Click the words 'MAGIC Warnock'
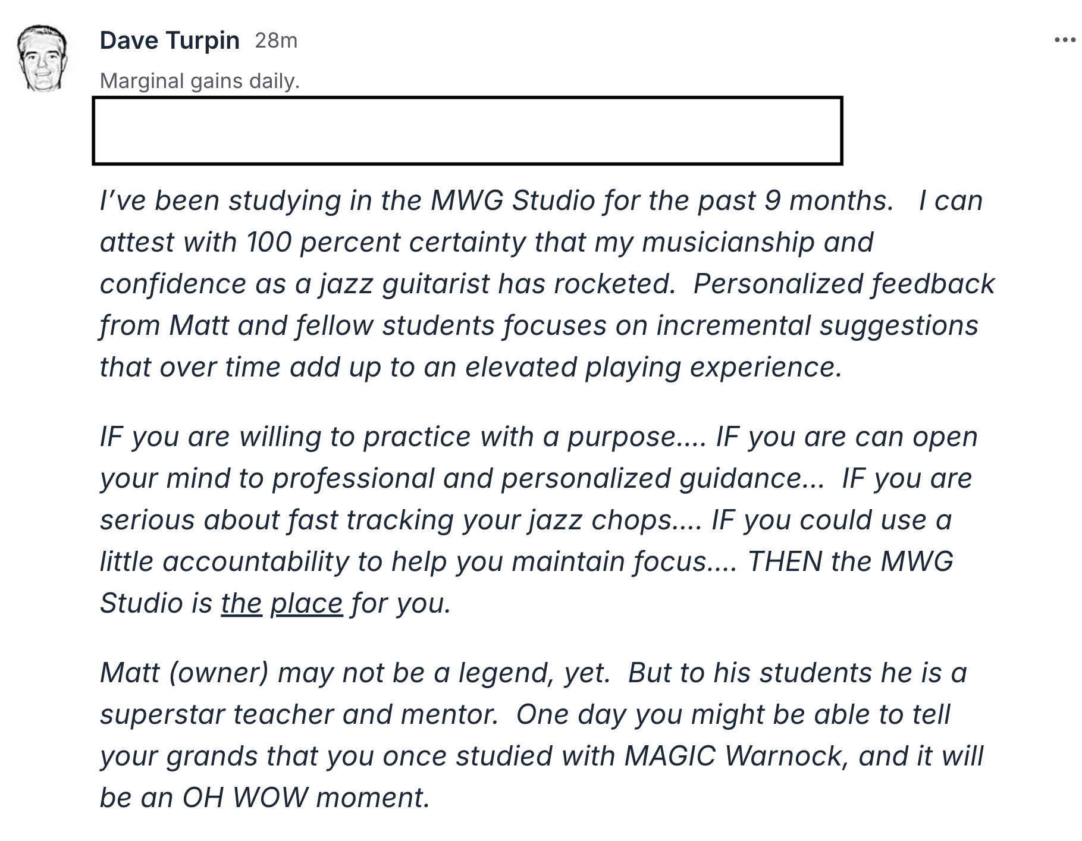 click(733, 756)
